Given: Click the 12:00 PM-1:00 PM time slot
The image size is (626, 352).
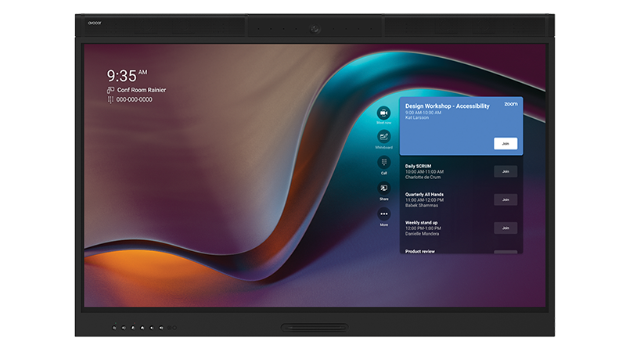Looking at the screenshot, I should pos(423,228).
